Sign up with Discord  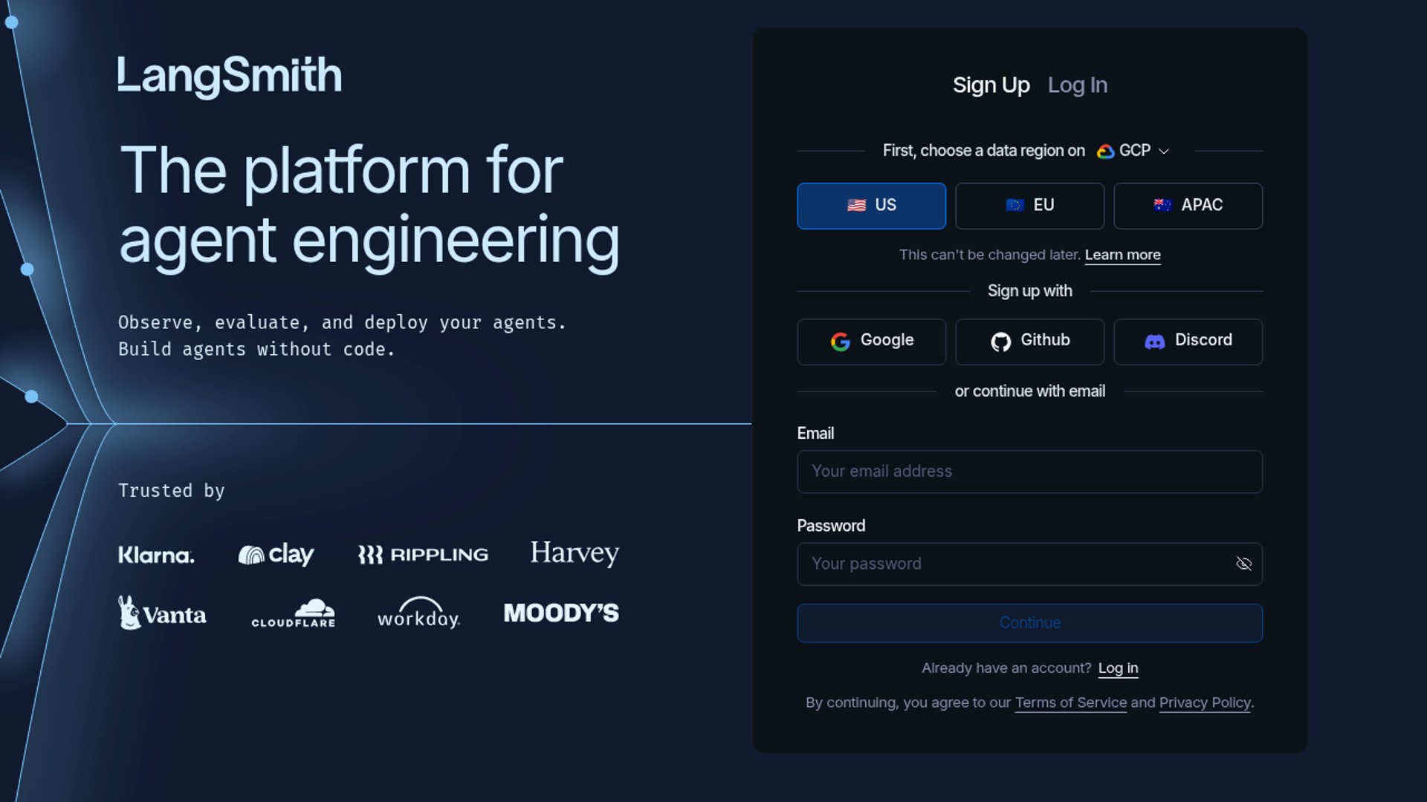pyautogui.click(x=1188, y=342)
